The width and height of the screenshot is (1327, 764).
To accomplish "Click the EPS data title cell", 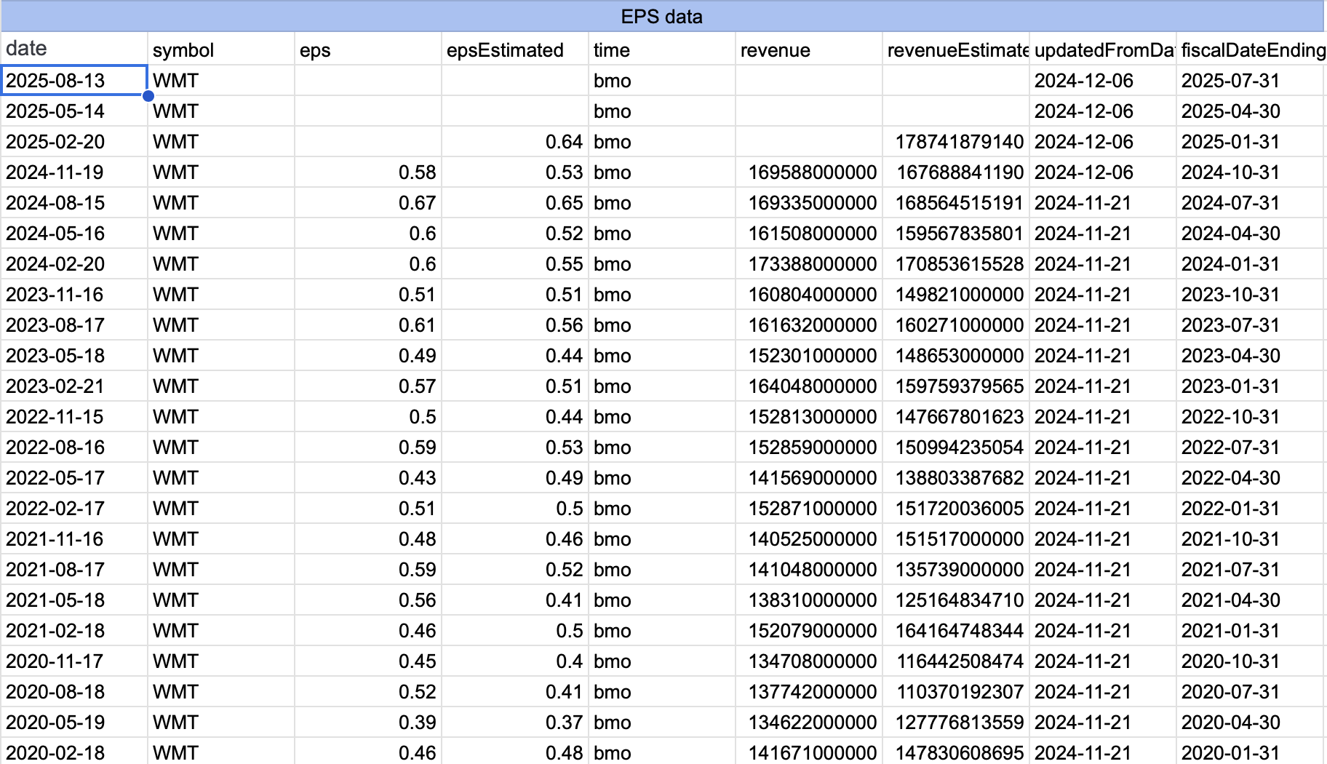I will [x=662, y=16].
